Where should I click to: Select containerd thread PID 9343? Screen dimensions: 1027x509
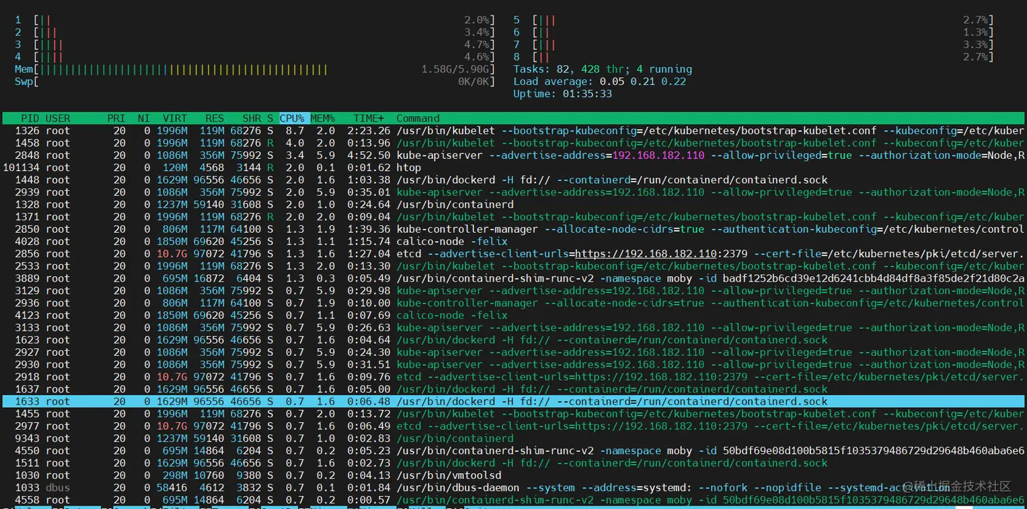513,438
